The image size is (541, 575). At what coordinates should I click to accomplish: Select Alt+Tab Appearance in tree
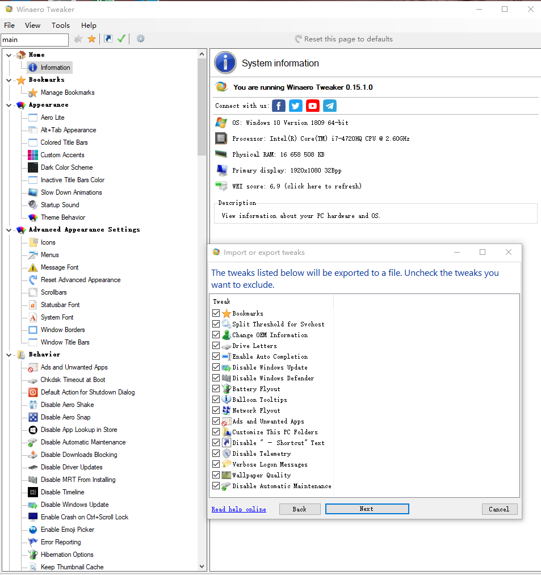(68, 130)
